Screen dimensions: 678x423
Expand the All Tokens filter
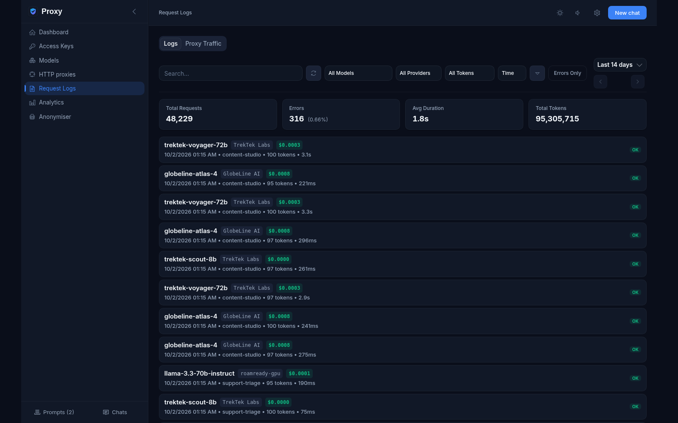click(470, 73)
